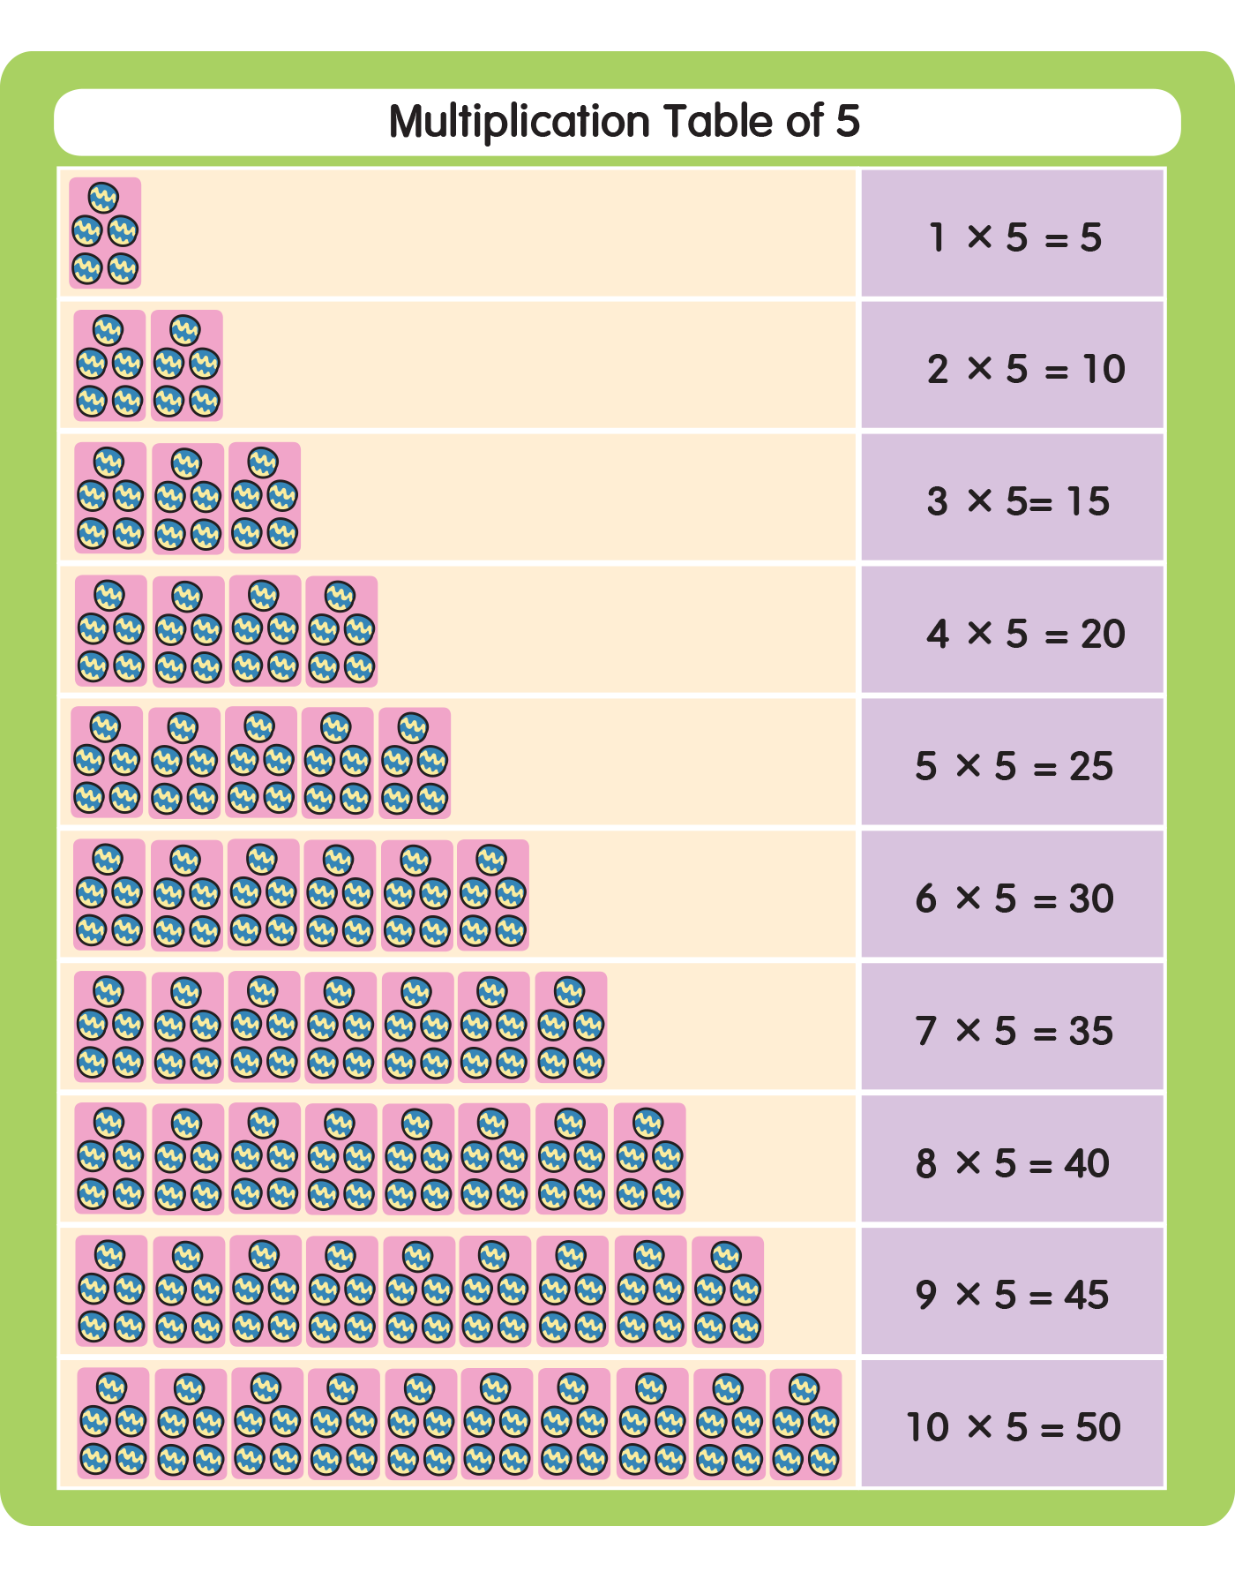The width and height of the screenshot is (1235, 1579).
Task: Select the tenth ball card in the bottom row
Action: (x=805, y=1424)
